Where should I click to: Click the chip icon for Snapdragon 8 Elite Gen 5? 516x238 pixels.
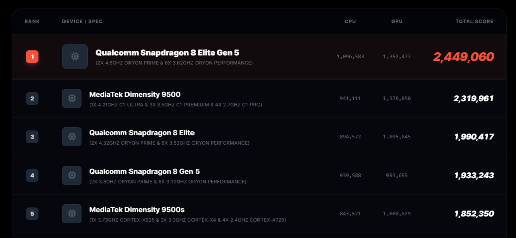pos(75,57)
